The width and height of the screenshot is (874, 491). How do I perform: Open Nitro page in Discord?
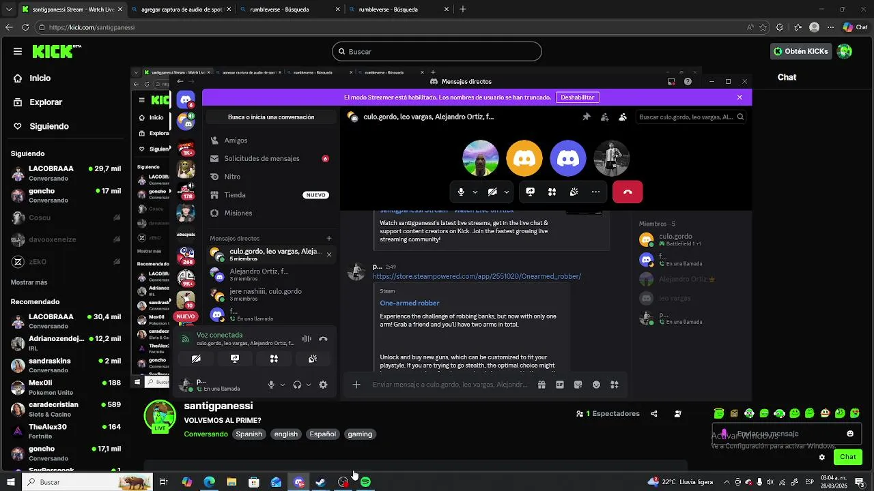pyautogui.click(x=271, y=177)
